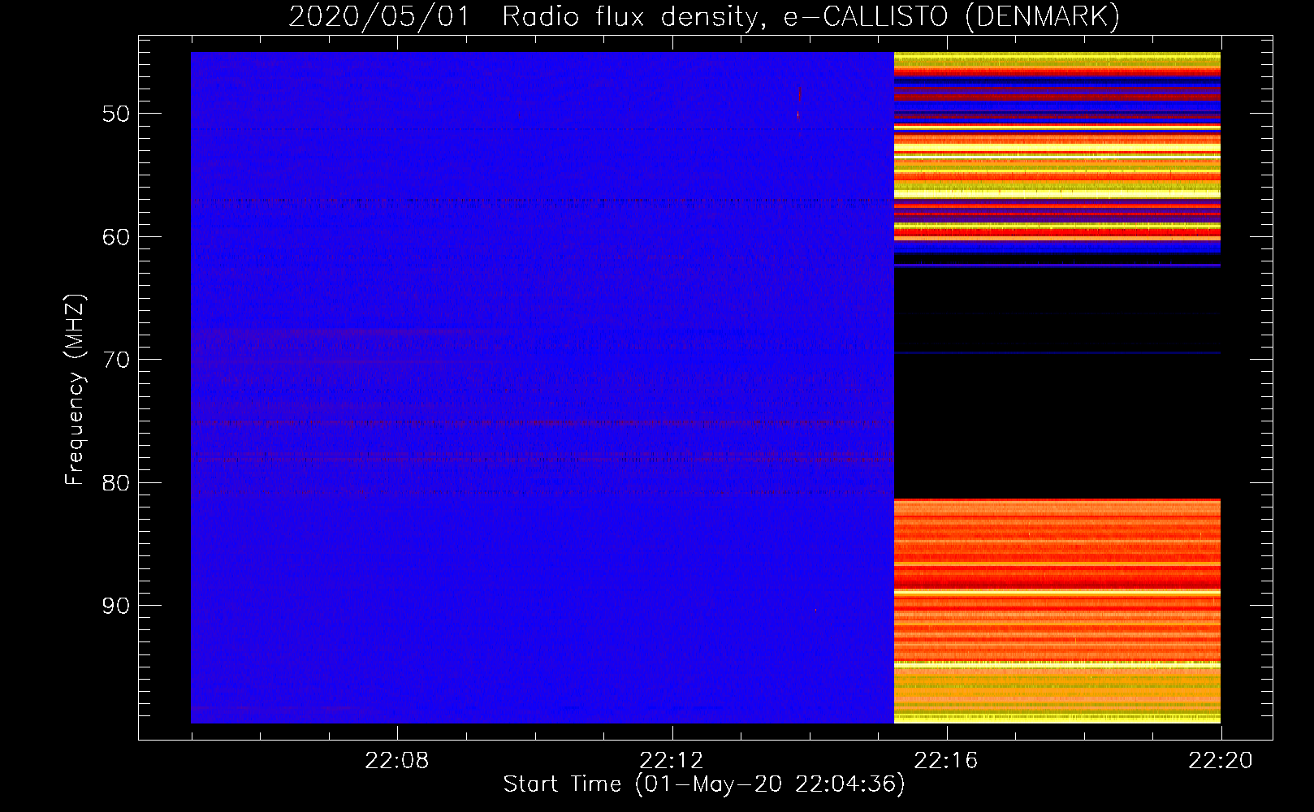Select the 22:16 time tick label
This screenshot has width=1314, height=812.
point(946,761)
